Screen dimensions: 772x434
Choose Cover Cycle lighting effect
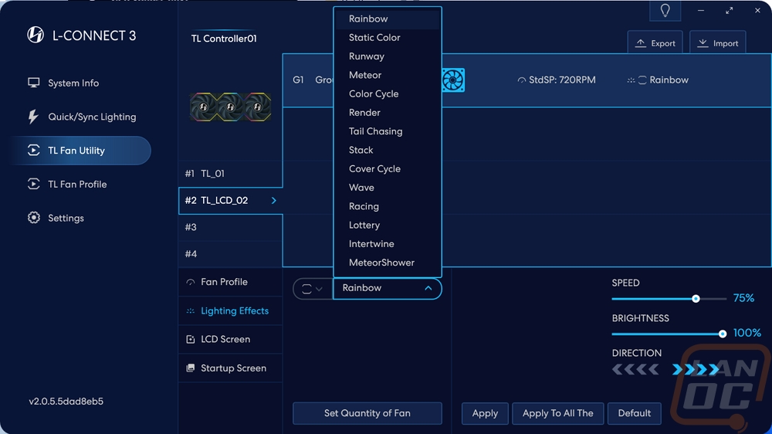coord(388,168)
